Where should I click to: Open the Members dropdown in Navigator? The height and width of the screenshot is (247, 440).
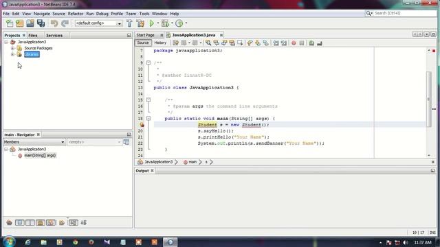pos(34,142)
